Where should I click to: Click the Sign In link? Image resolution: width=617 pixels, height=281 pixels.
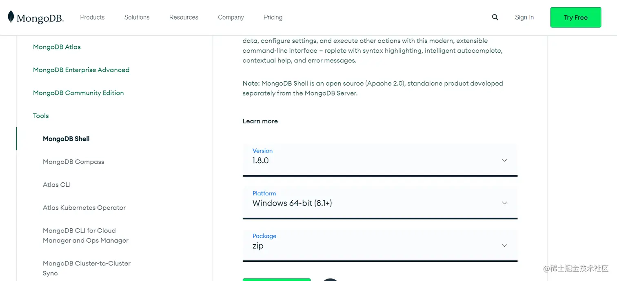(524, 17)
